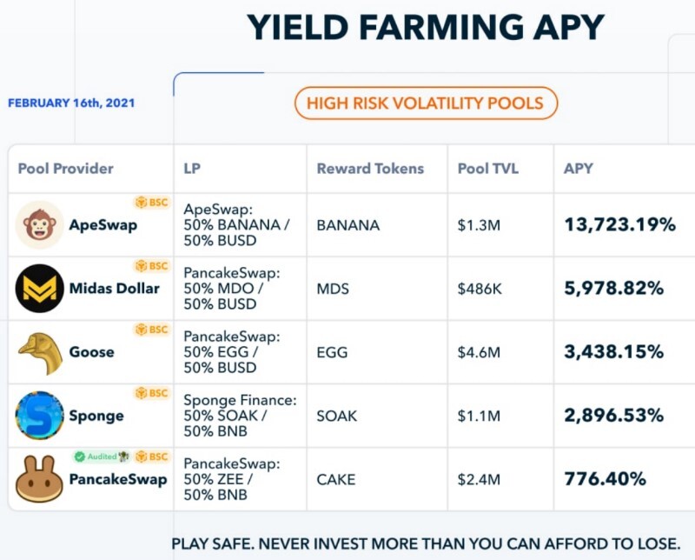Click the BSC badge on Goose row
Screen dimensions: 695x560
tap(152, 330)
